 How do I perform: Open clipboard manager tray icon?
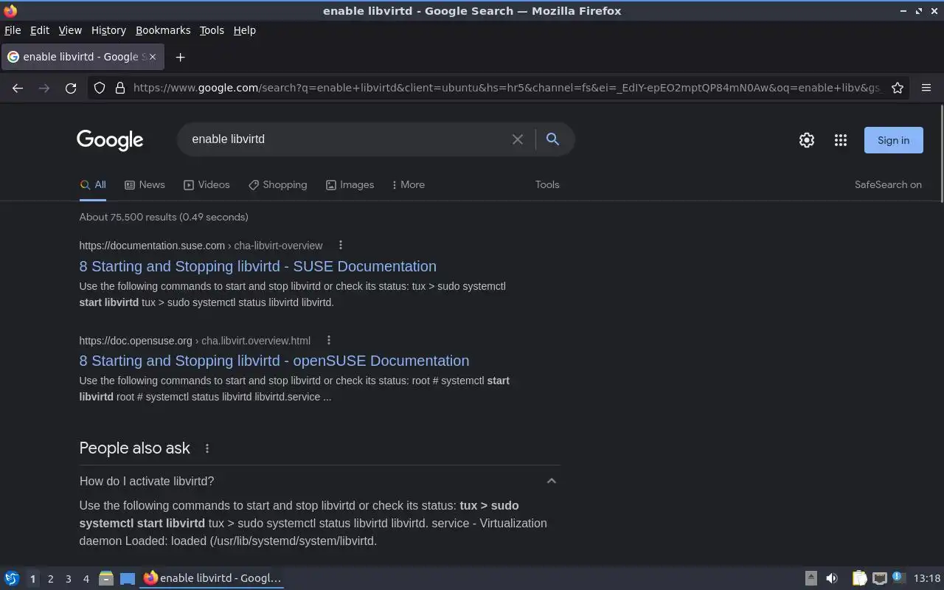859,578
